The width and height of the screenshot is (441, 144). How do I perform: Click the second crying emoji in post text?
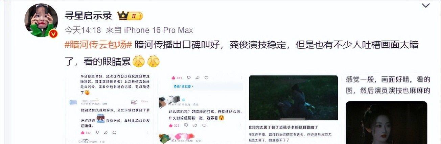coord(154,61)
